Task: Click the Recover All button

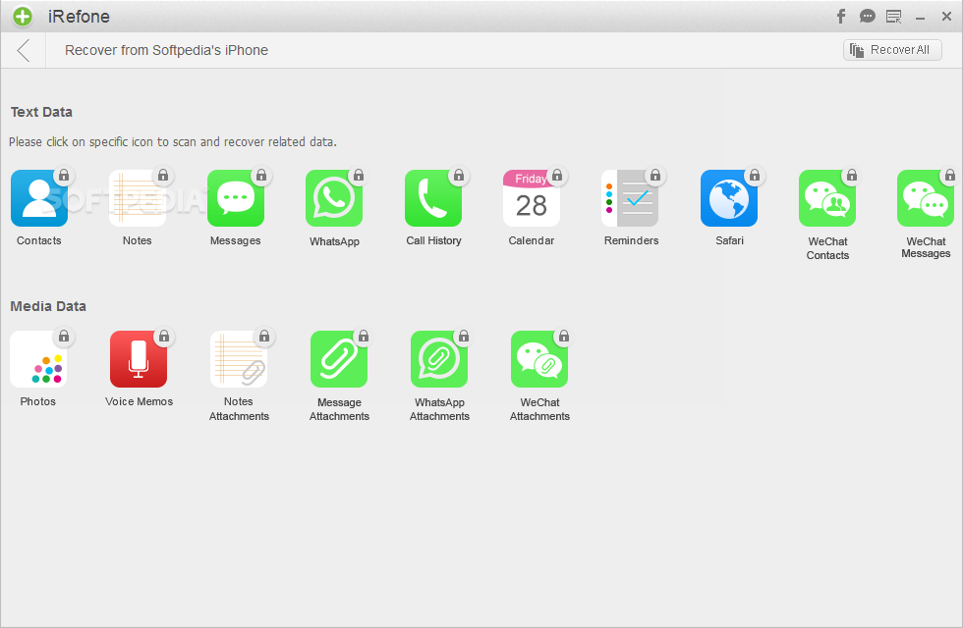Action: pyautogui.click(x=892, y=50)
